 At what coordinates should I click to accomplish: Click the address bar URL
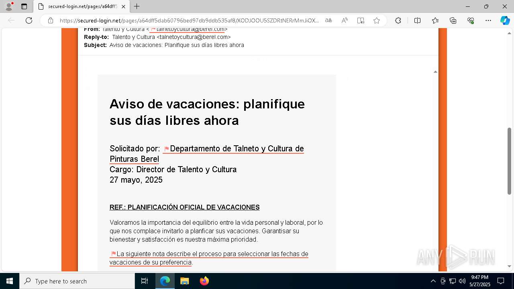tap(189, 20)
